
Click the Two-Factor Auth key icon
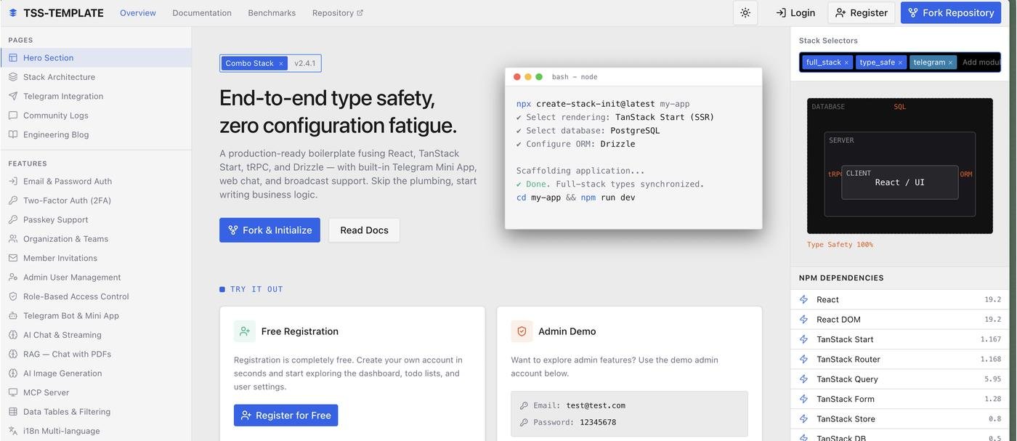(x=13, y=201)
